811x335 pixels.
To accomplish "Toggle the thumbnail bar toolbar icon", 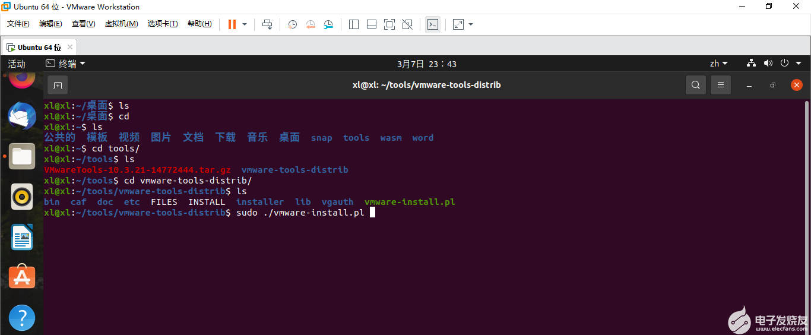I will pyautogui.click(x=372, y=24).
